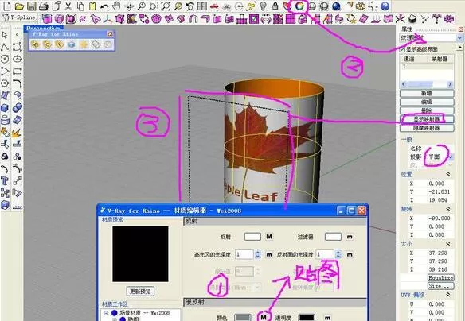Click the 新增 button
This screenshot has height=321, width=465.
point(427,94)
